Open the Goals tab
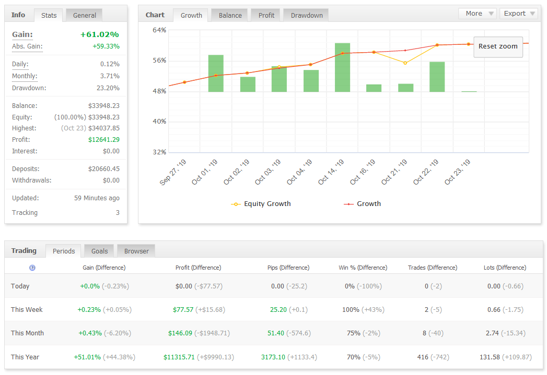The width and height of the screenshot is (547, 375). (99, 251)
